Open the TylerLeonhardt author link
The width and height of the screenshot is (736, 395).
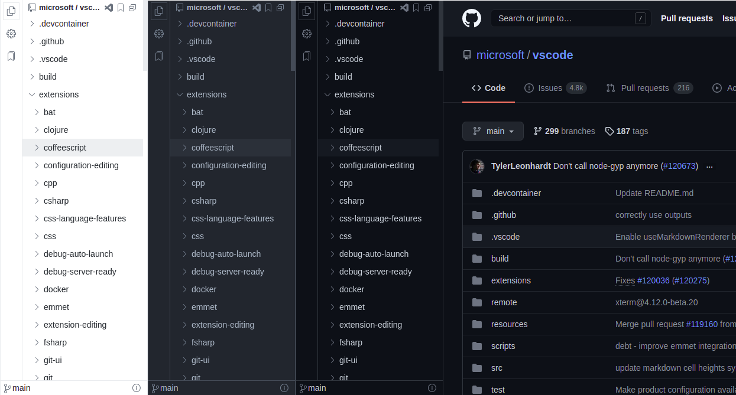(x=521, y=167)
